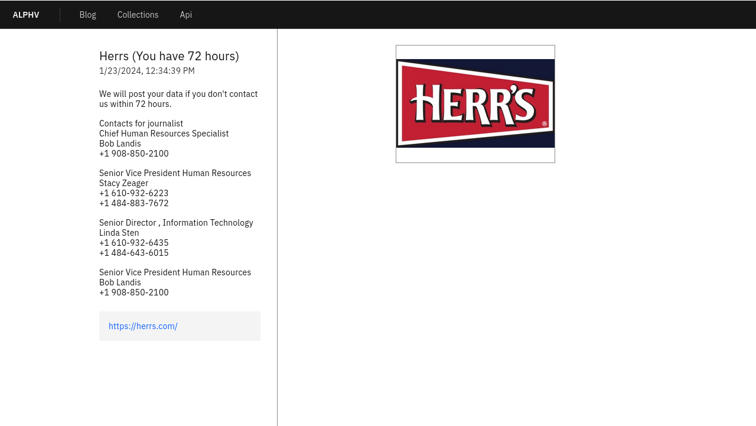Click the Herr's logo image

[x=475, y=103]
